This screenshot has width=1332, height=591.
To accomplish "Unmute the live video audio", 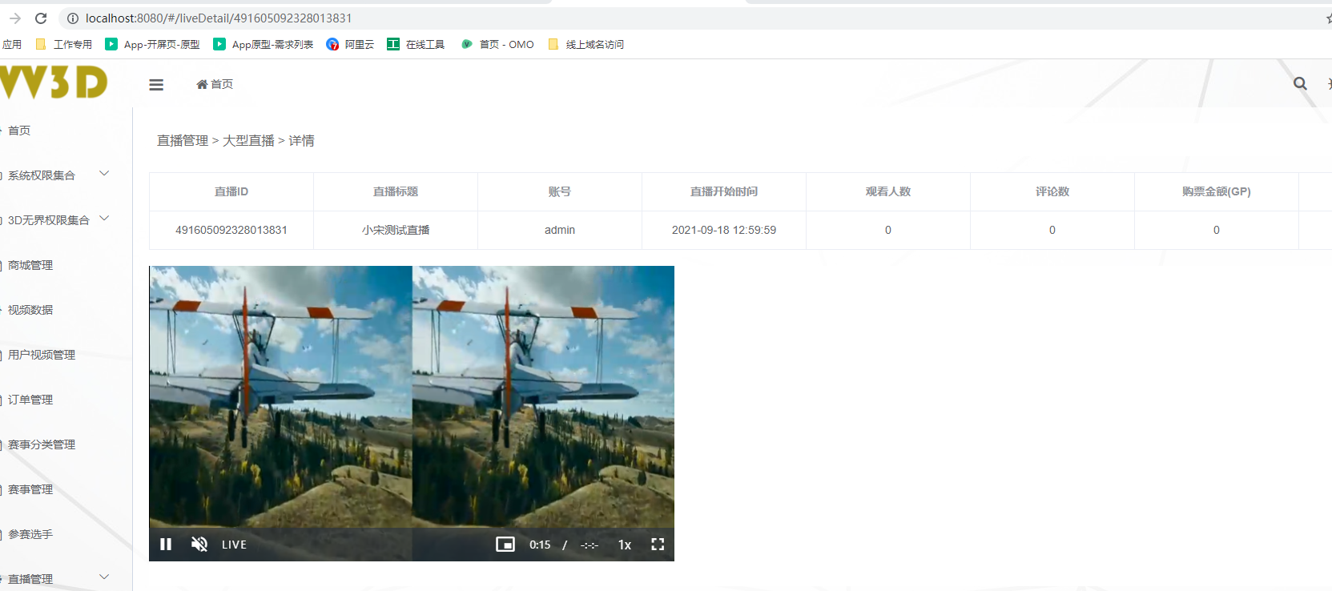I will (199, 545).
